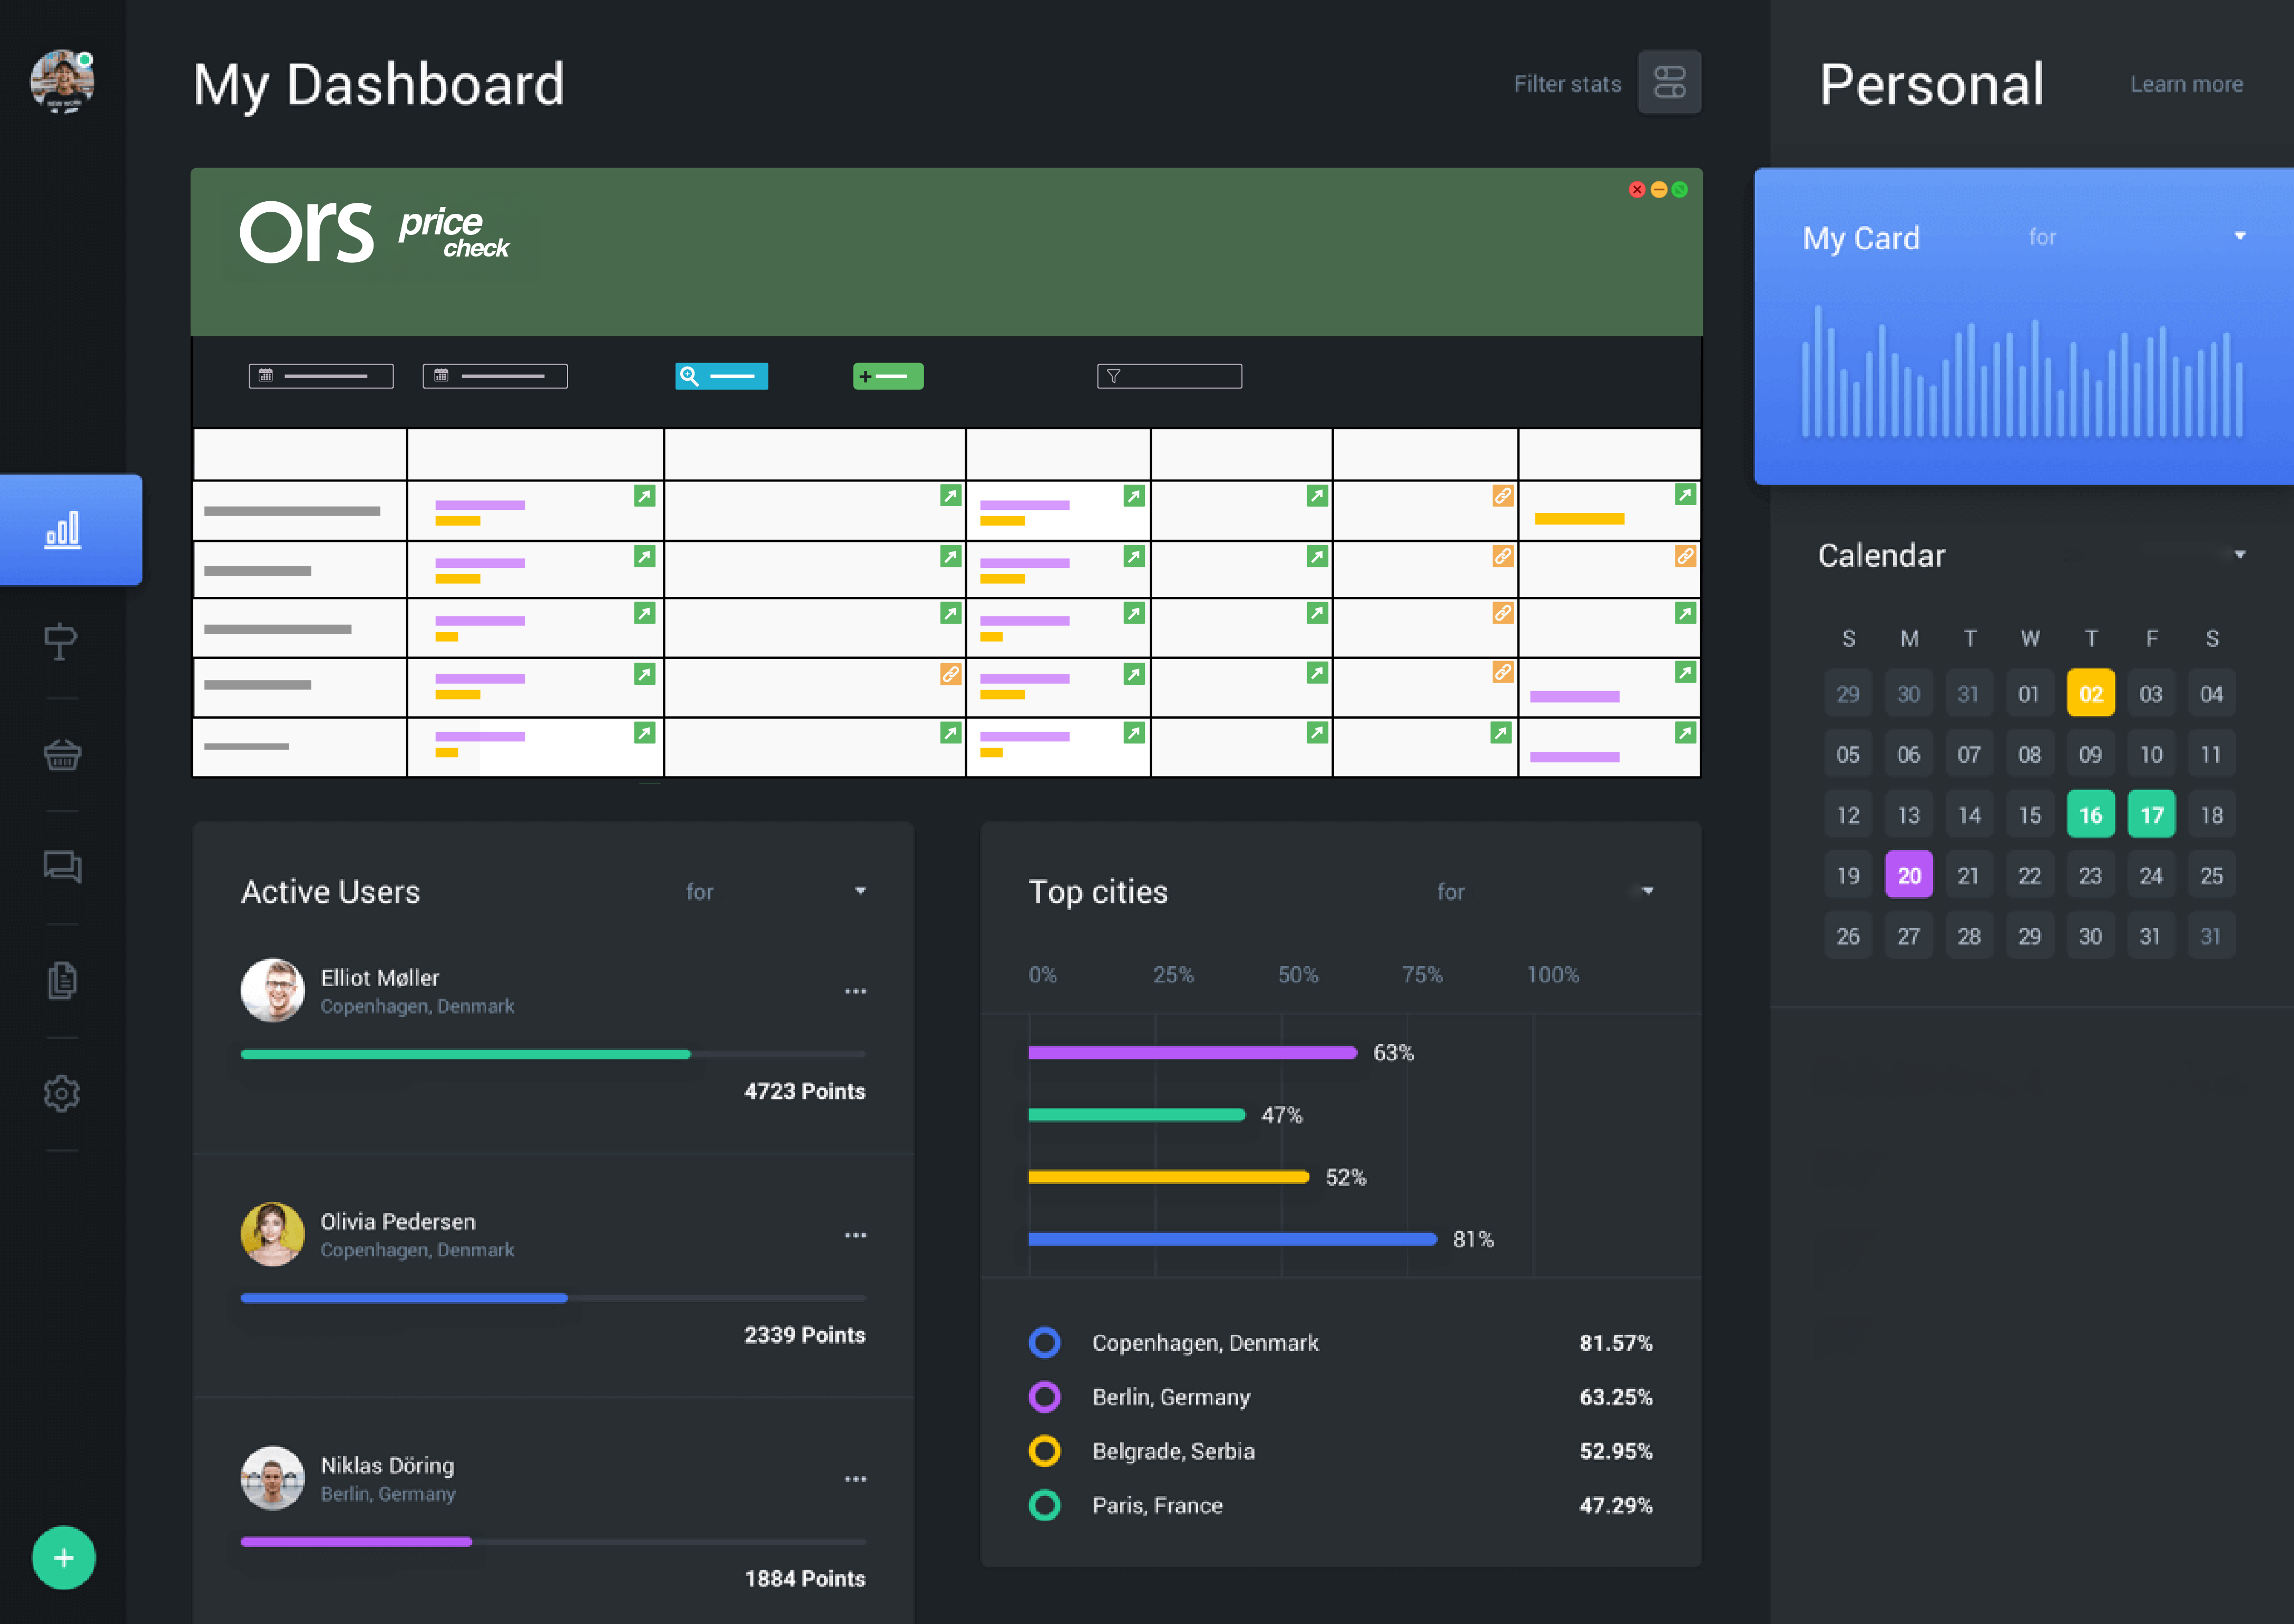
Task: Select Belgrade, Serbia legend circle
Action: pos(1044,1450)
